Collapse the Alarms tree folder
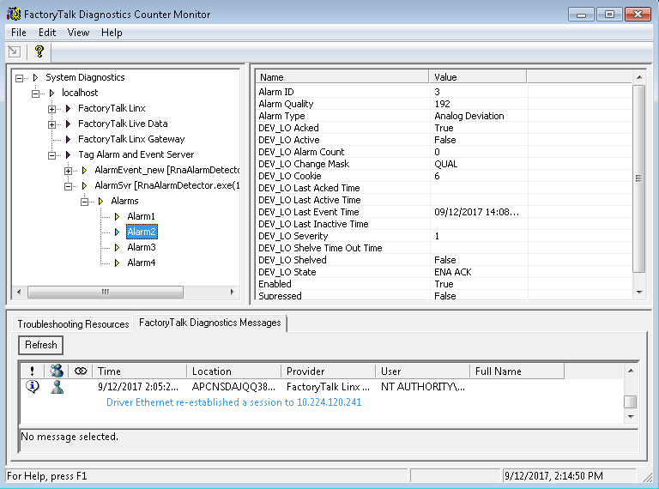659x489 pixels. pyautogui.click(x=85, y=201)
